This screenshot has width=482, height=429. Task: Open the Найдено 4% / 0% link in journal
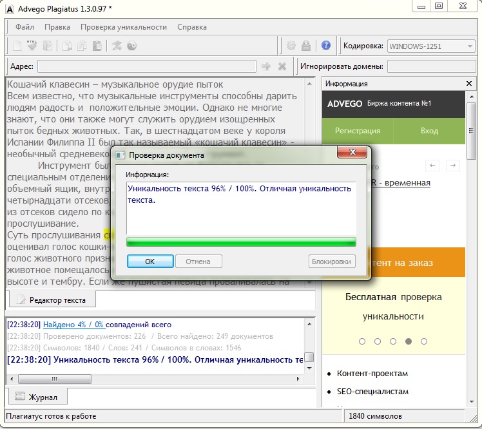point(73,325)
